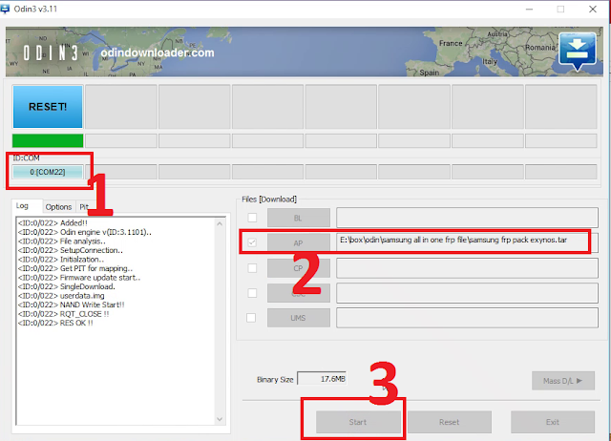Click the CP file path field
The height and width of the screenshot is (441, 611).
(467, 268)
